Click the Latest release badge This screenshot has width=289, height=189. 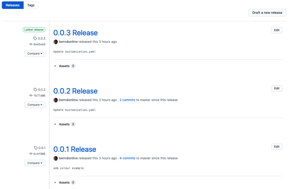(34, 30)
